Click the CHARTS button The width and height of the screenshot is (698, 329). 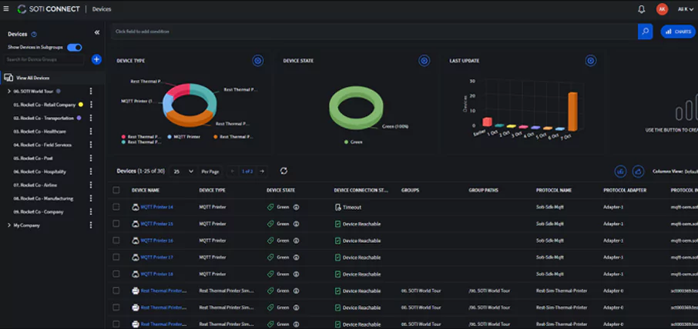(x=678, y=32)
